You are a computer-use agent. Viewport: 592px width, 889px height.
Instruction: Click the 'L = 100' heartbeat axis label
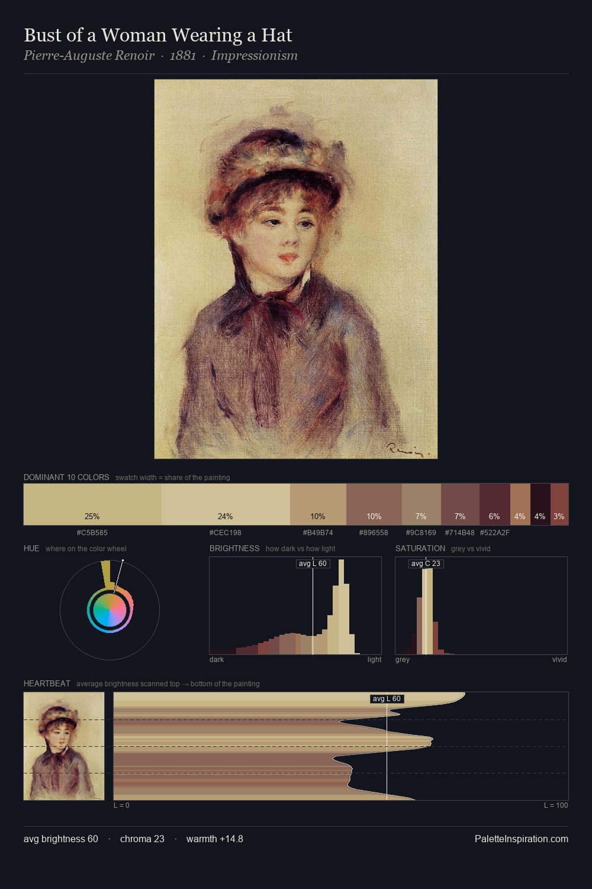(x=556, y=805)
